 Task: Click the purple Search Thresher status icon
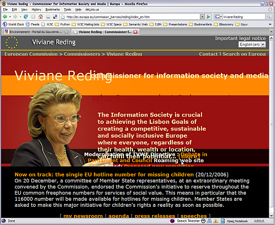tap(172, 221)
